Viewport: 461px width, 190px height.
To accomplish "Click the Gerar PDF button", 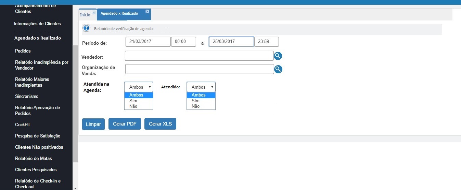I will (125, 124).
